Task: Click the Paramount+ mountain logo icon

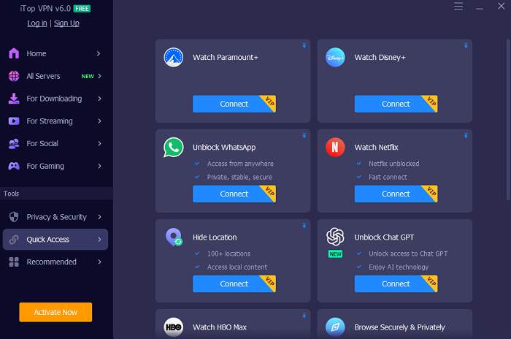Action: 174,58
